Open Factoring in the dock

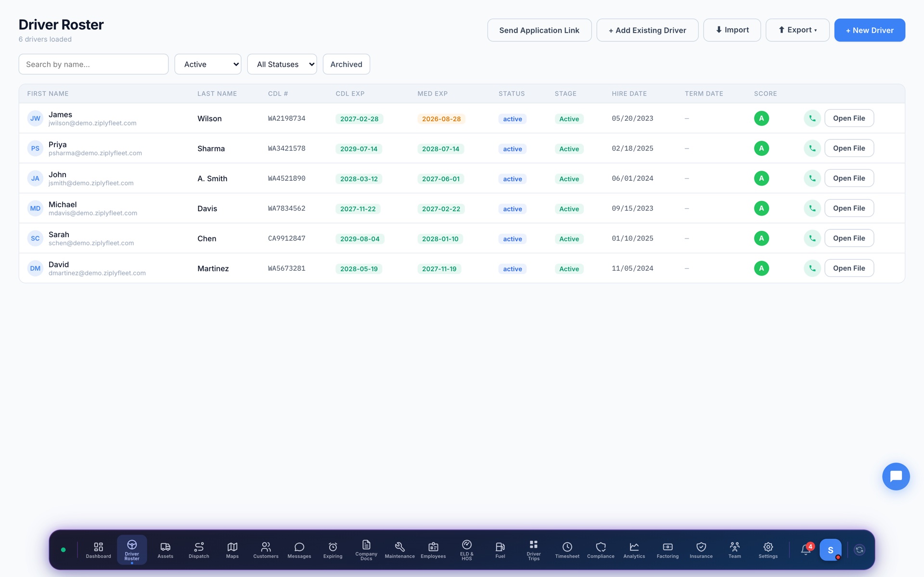(667, 550)
